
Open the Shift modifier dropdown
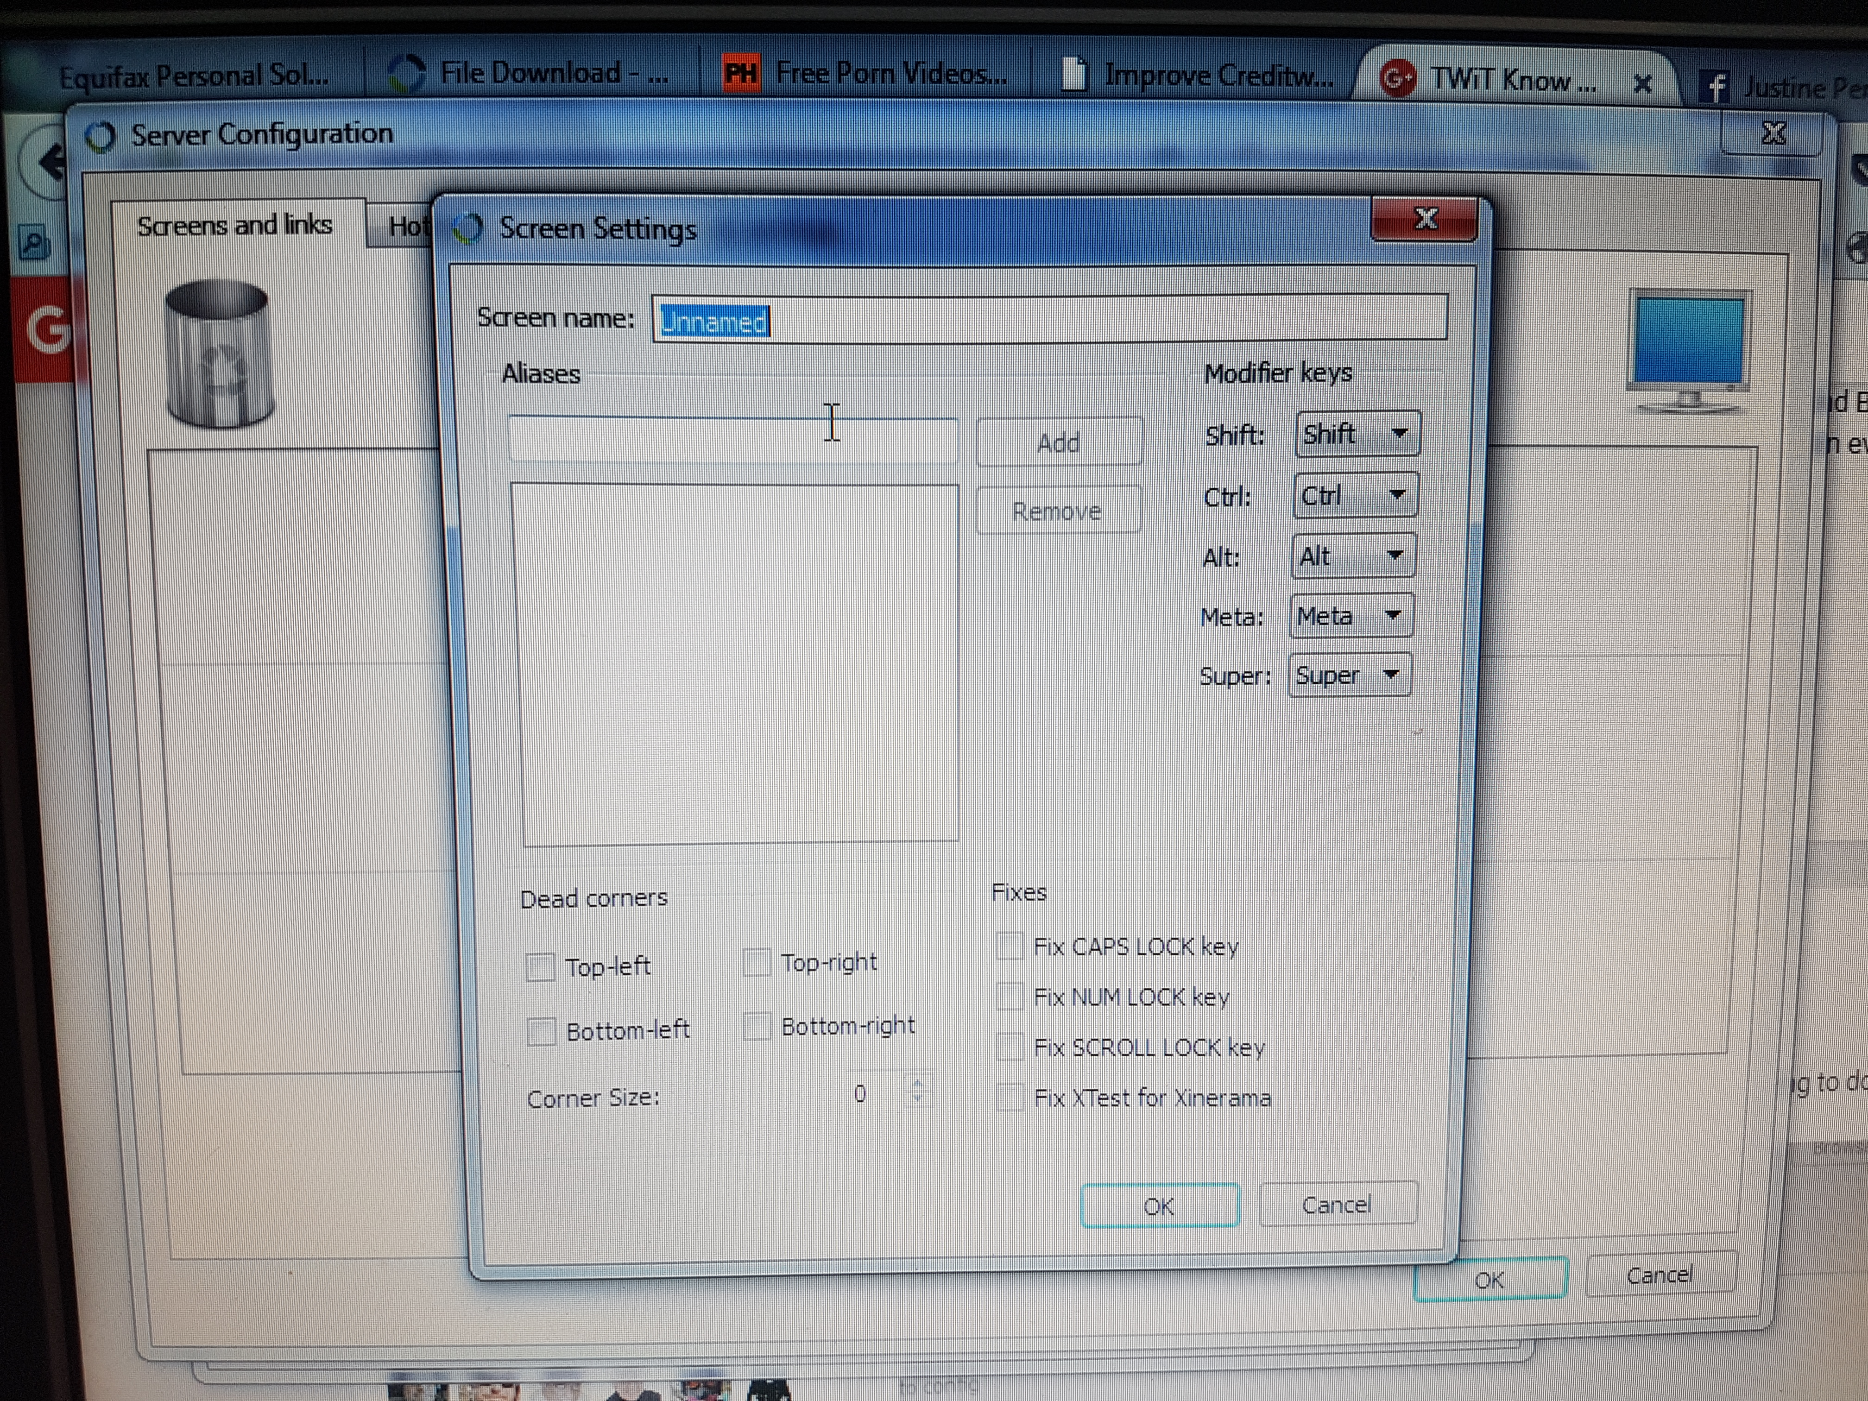pos(1357,434)
